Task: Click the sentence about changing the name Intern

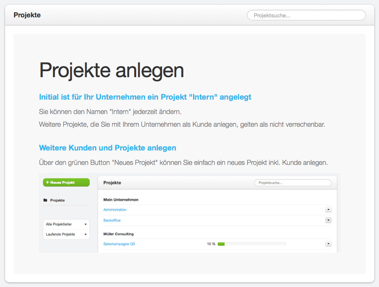Action: point(110,112)
